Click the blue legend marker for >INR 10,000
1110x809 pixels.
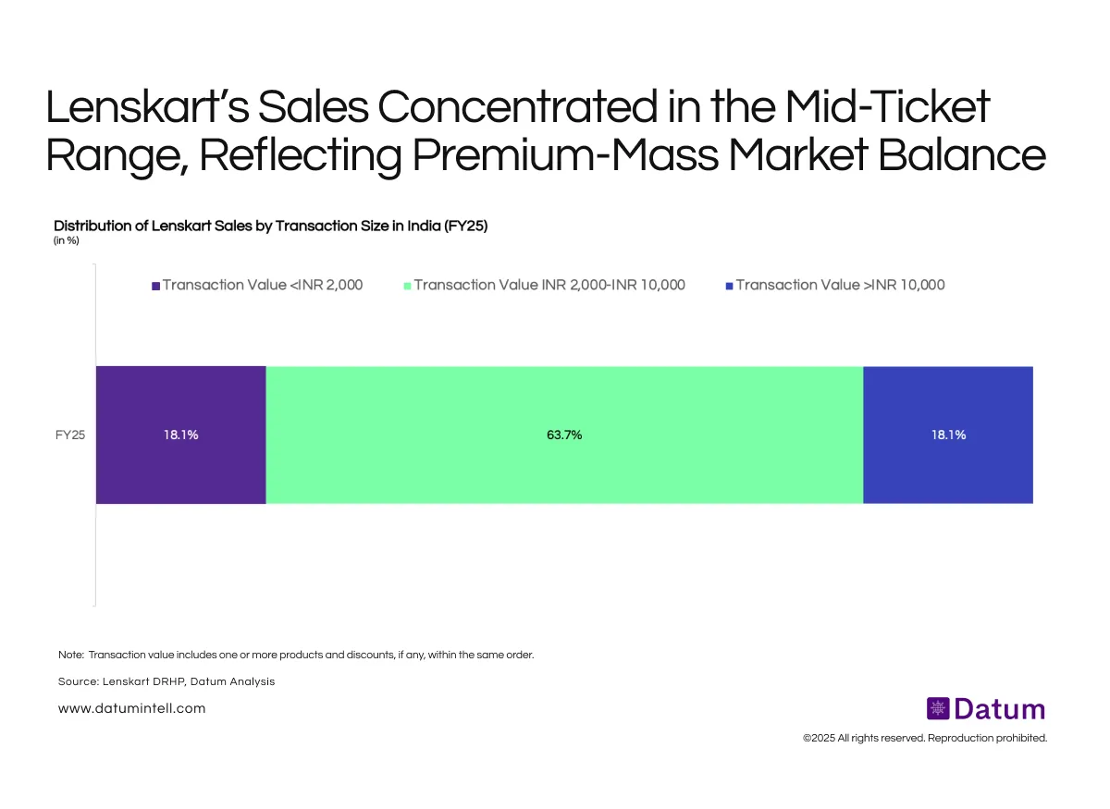point(729,286)
